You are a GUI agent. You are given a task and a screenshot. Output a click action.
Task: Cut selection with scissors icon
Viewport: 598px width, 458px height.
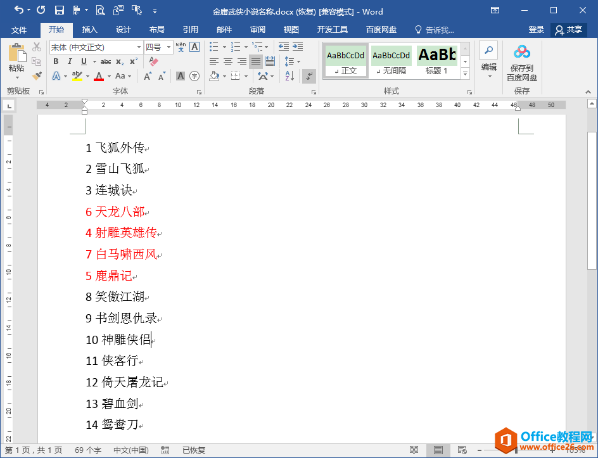(x=37, y=47)
